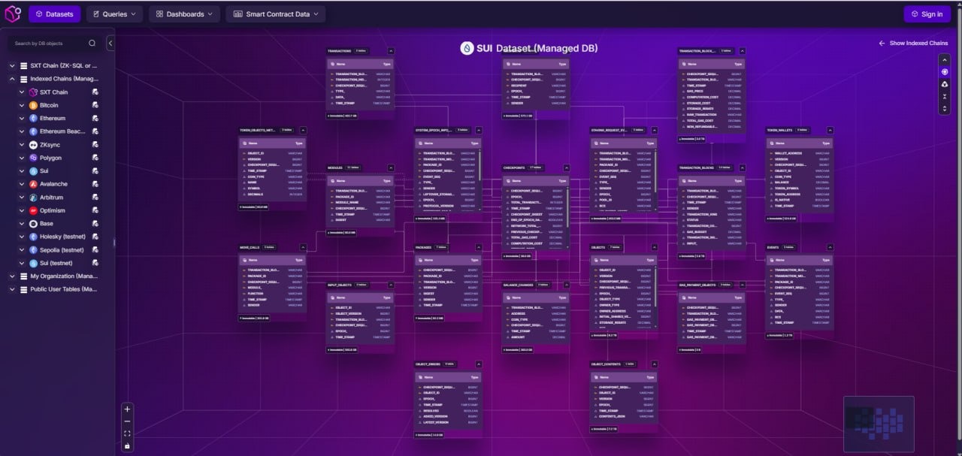Expand the Polygon chain entry

(x=22, y=158)
